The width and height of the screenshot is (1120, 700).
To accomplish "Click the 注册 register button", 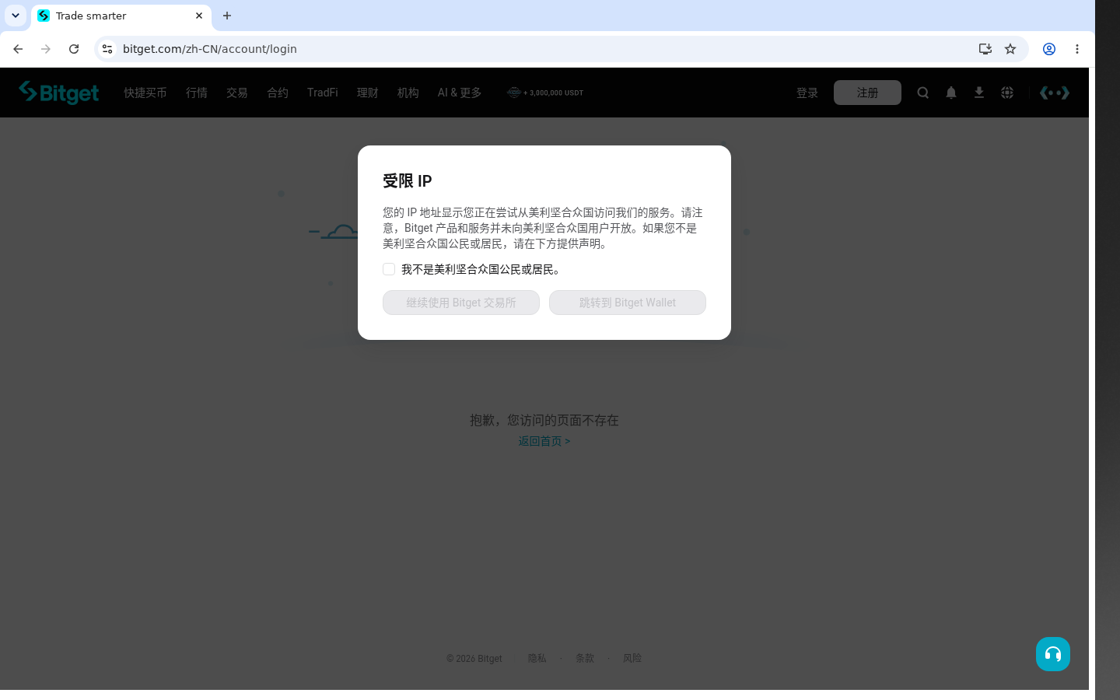I will 867,93.
